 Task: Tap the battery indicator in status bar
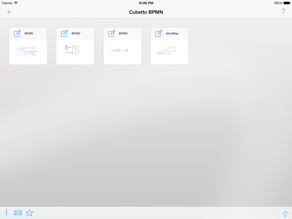tap(287, 3)
